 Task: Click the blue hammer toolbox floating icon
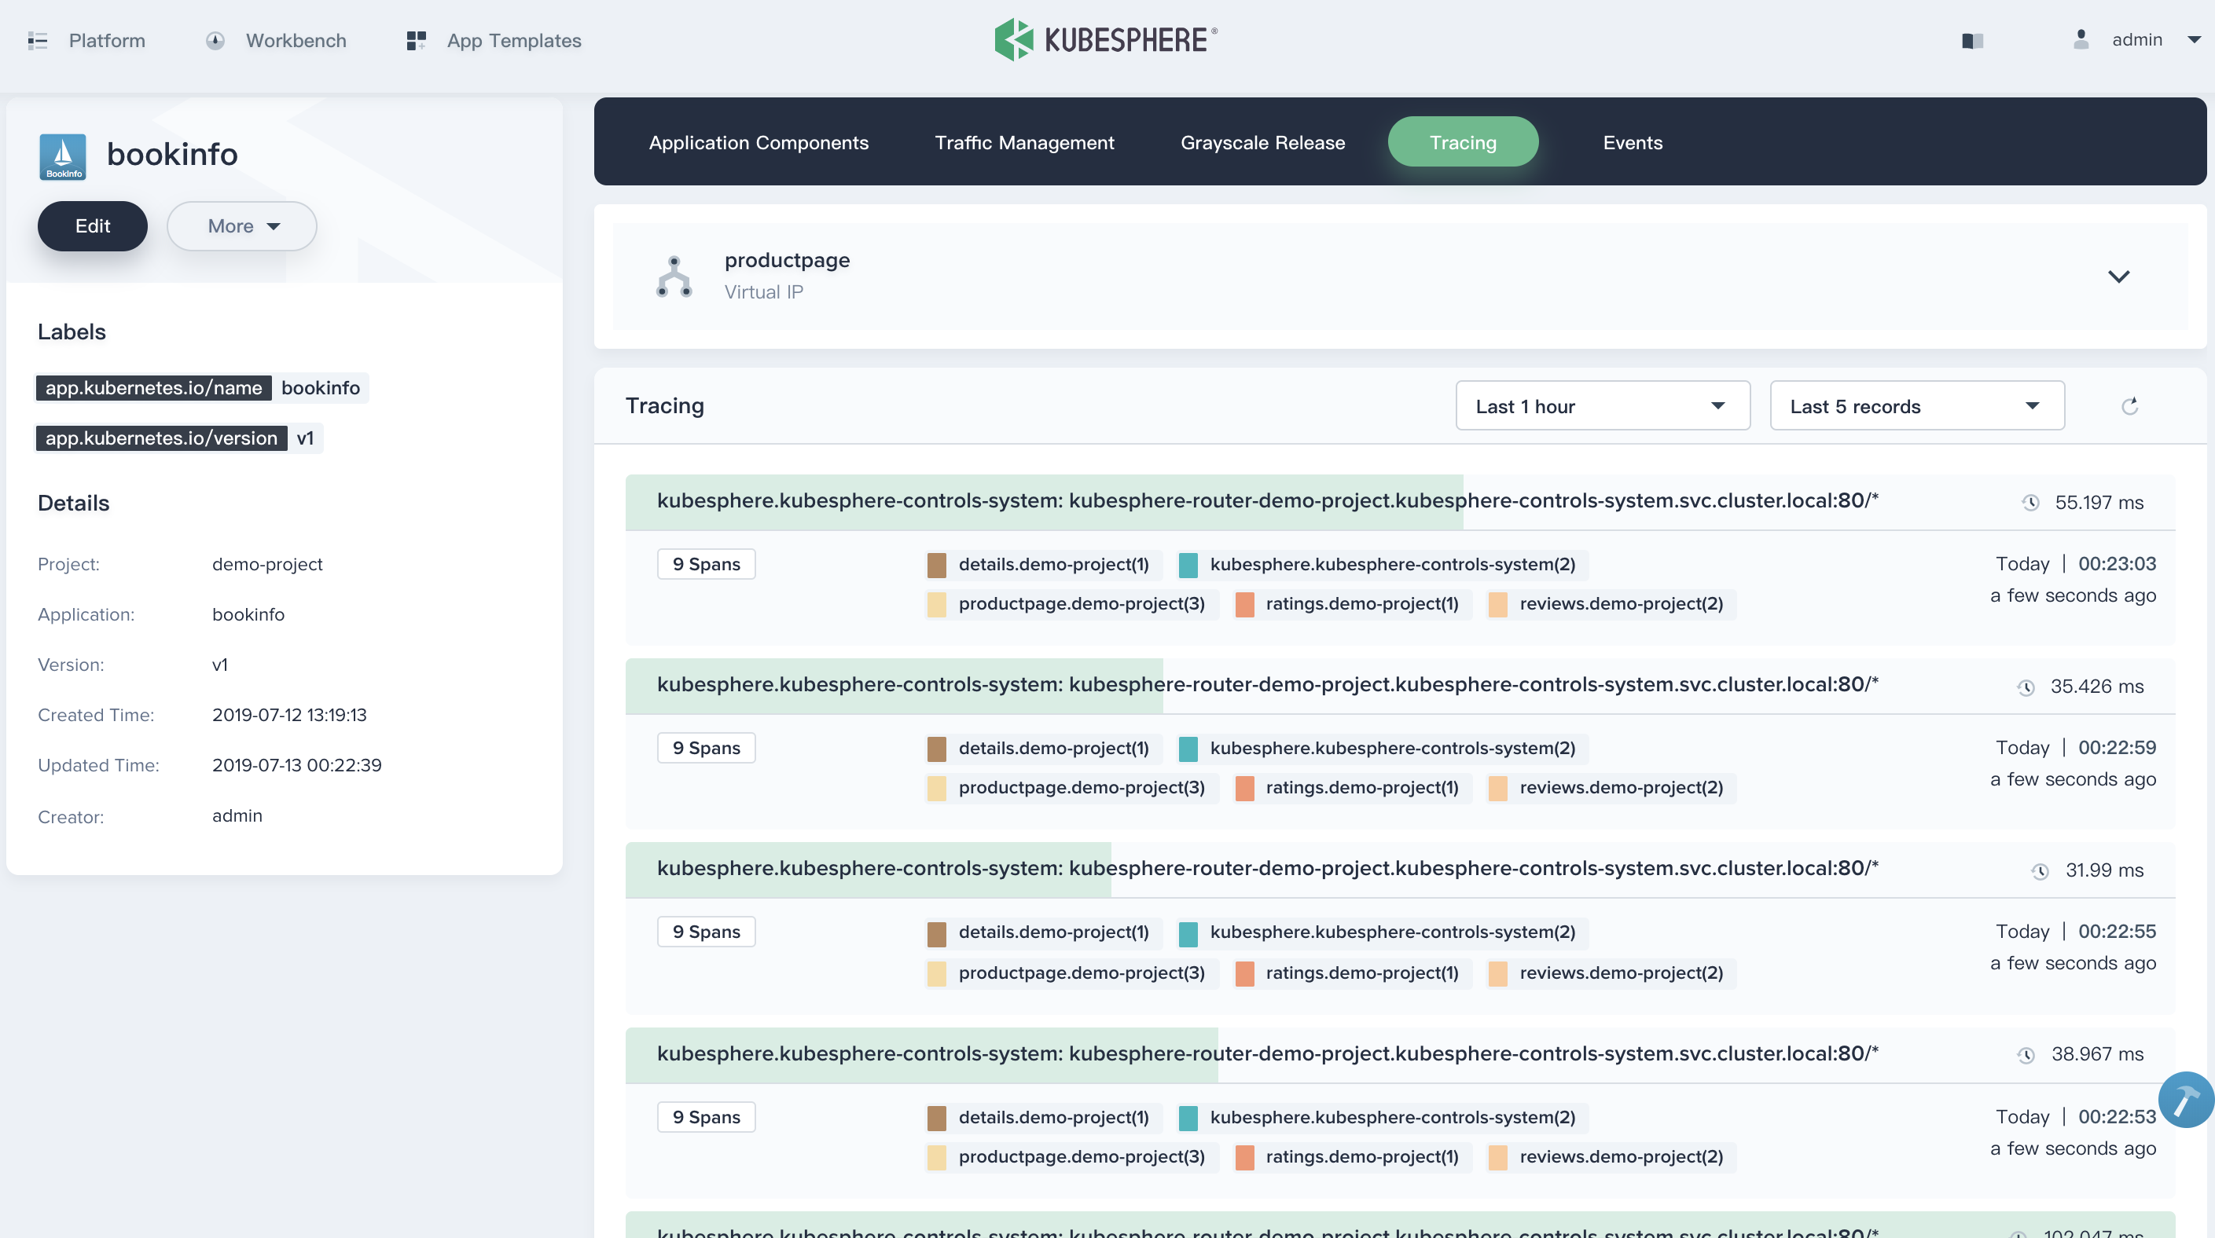click(2186, 1099)
